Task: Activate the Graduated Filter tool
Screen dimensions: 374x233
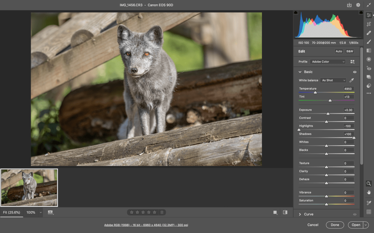Action: click(x=369, y=51)
